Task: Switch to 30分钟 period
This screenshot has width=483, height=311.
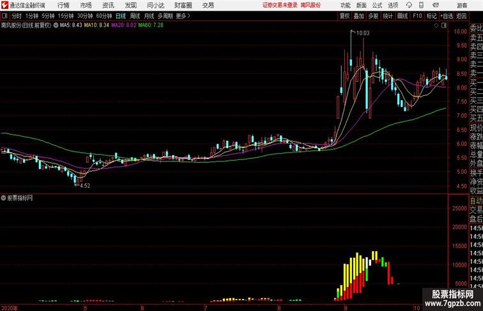Action: [x=85, y=16]
